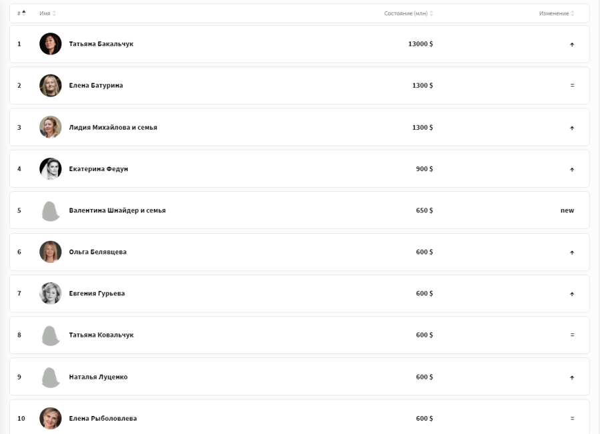Click placeholder silhouette for Татьяна Ковальчук
The height and width of the screenshot is (434, 600).
[x=51, y=335]
